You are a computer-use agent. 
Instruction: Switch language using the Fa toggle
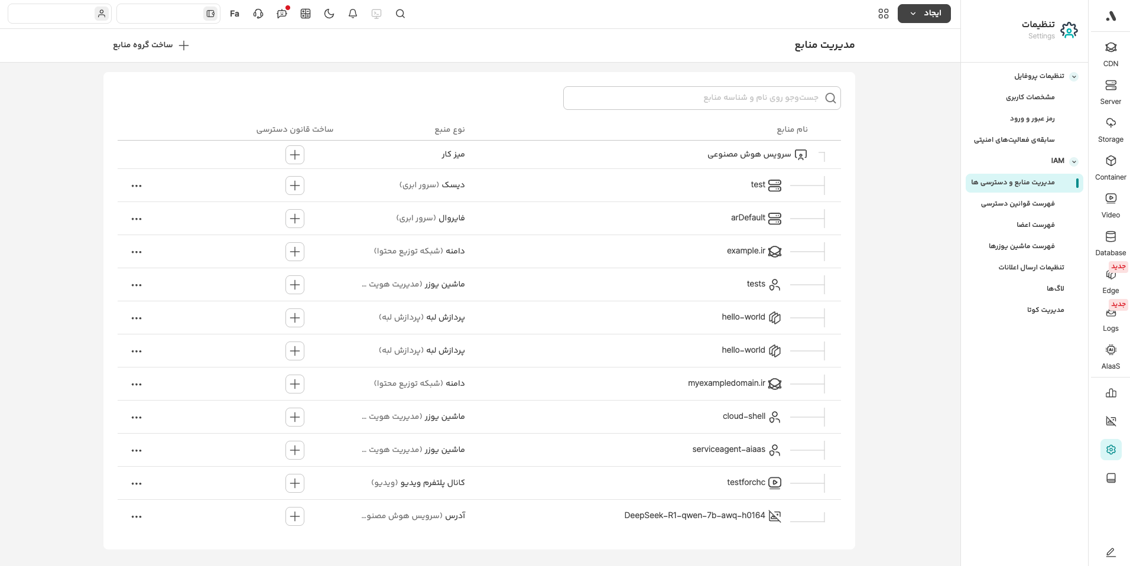click(x=235, y=14)
